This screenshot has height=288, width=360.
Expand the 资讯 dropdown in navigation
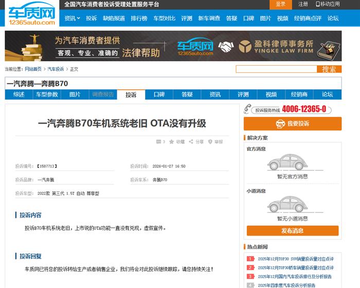coord(72,18)
